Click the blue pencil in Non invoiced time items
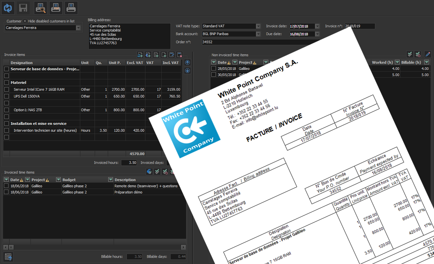 pyautogui.click(x=428, y=54)
